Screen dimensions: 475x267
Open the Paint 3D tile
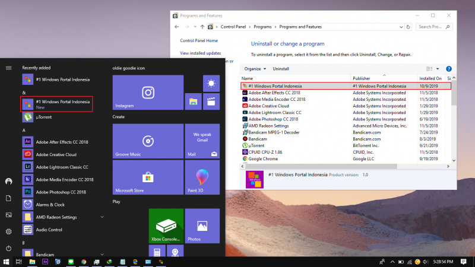tap(202, 177)
